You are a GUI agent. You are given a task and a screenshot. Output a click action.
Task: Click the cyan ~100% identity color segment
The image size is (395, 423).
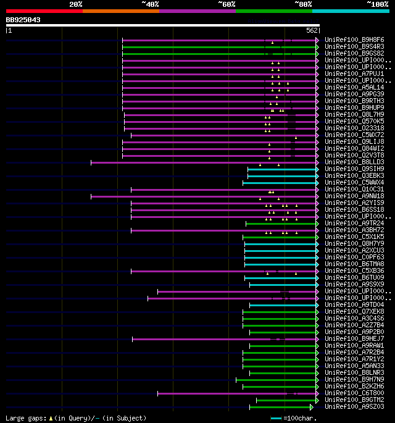tap(351, 11)
